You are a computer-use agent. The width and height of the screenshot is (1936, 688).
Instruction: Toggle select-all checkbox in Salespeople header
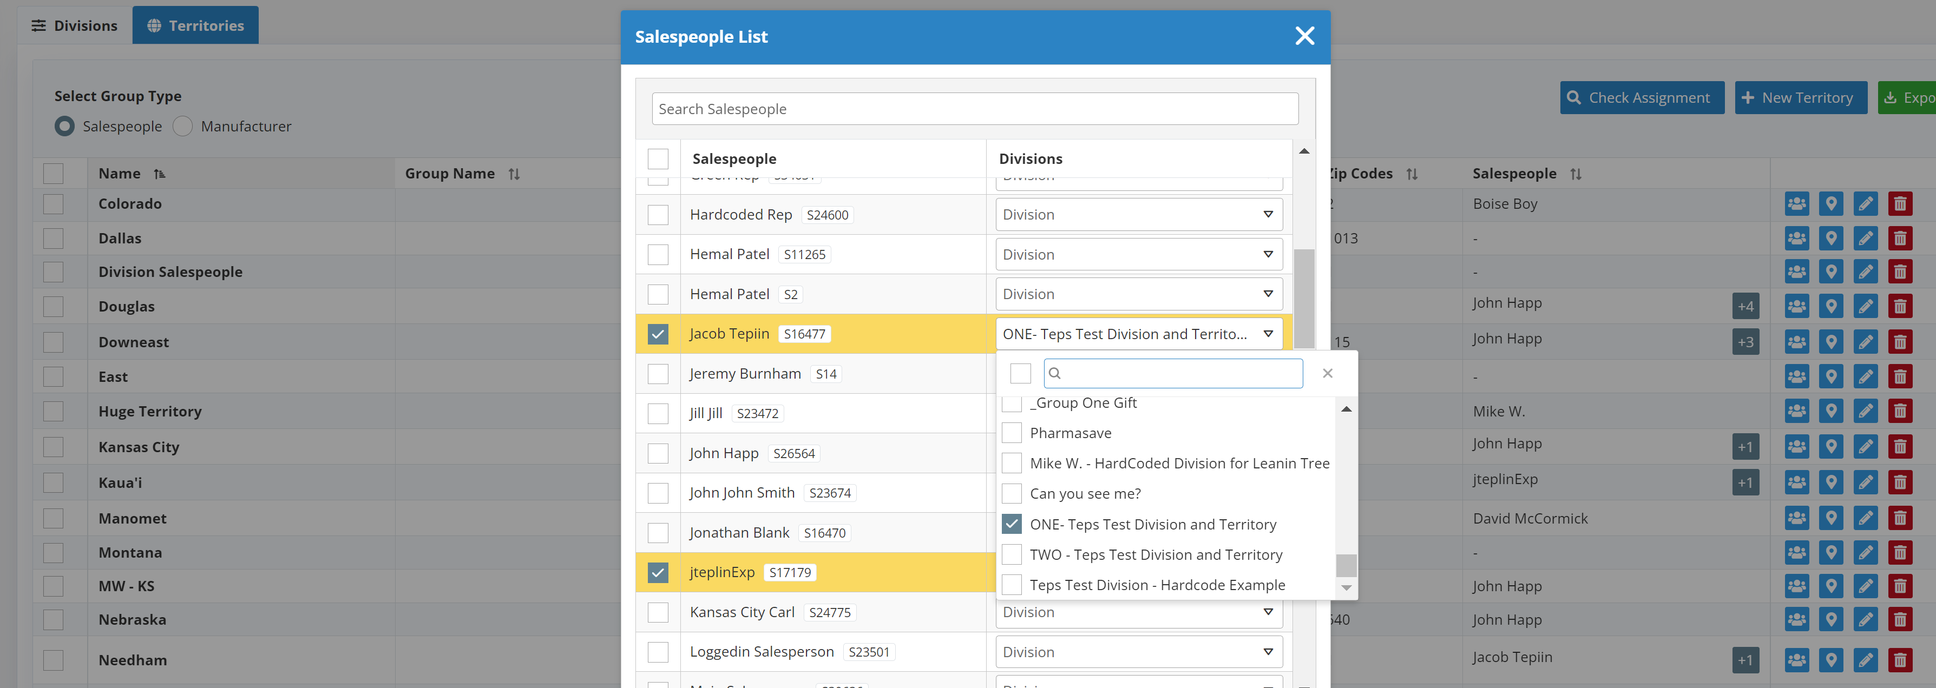coord(658,159)
